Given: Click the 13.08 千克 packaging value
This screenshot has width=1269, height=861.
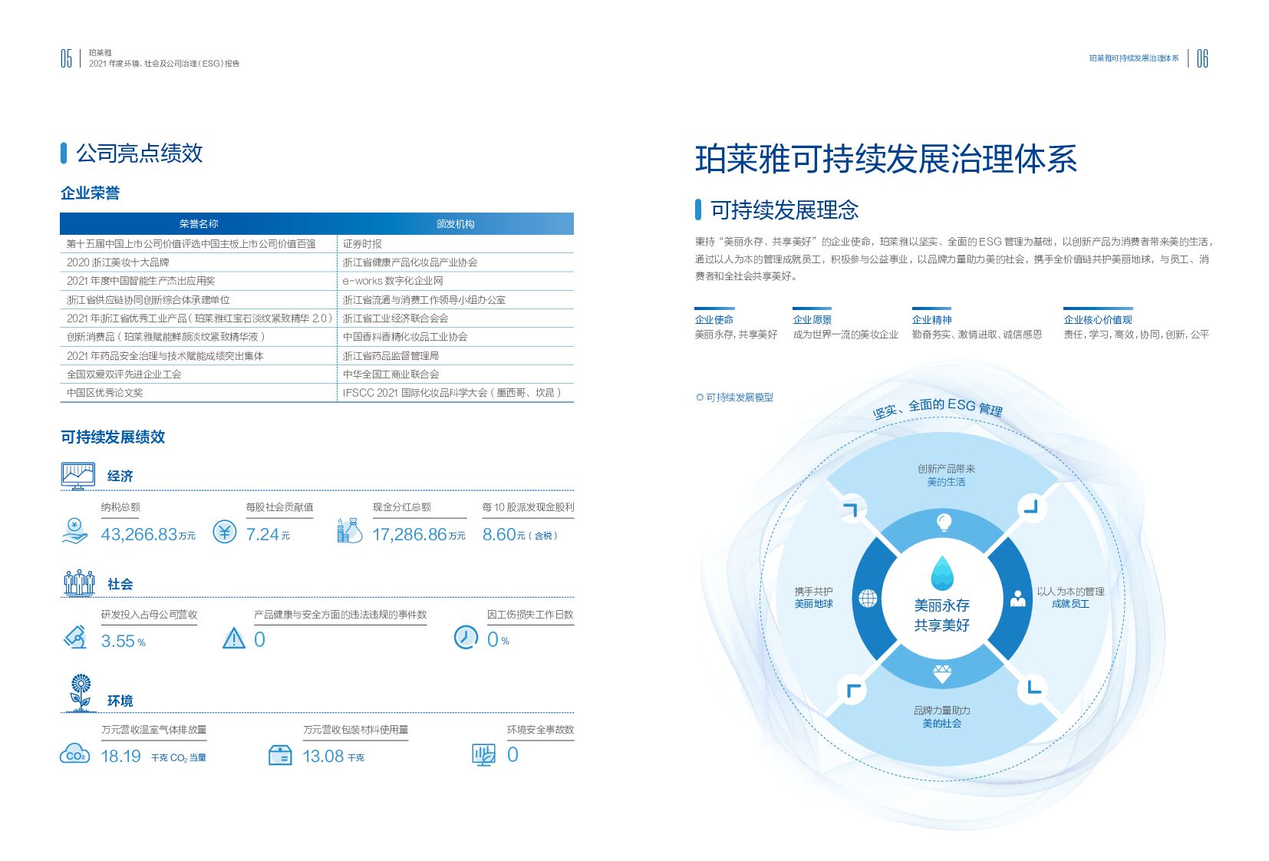Looking at the screenshot, I should click(x=333, y=757).
